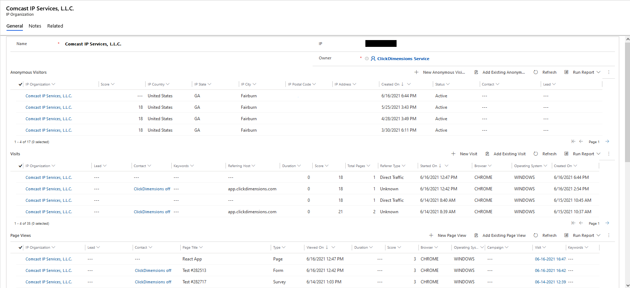Open visit started 6/14/2021 8:39 AM
This screenshot has width=630, height=288.
pos(49,212)
